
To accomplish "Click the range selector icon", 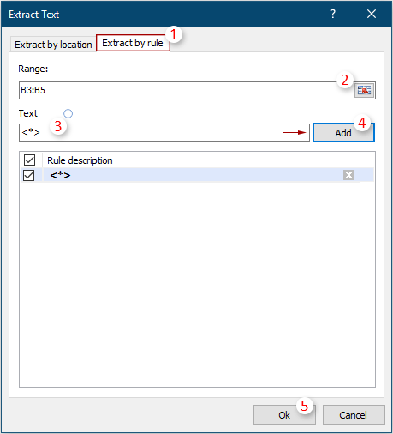I will point(365,91).
